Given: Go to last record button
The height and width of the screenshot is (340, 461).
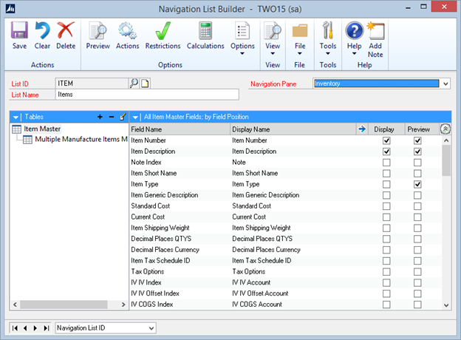Looking at the screenshot, I should coord(46,328).
